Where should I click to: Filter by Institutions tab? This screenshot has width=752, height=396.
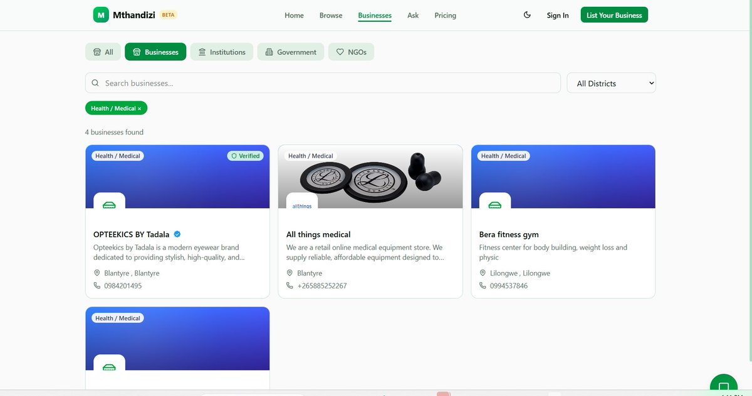(222, 52)
